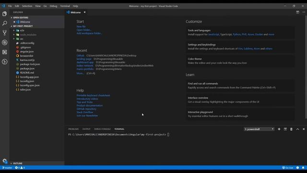Image resolution: width=307 pixels, height=173 pixels.
Task: Open errors and warnings count in status bar
Action: [x=20, y=168]
